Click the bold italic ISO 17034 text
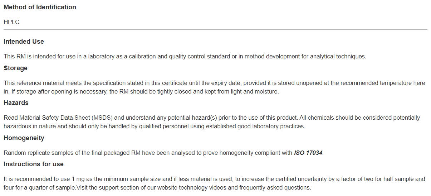Image resolution: width=431 pixels, height=196 pixels. 308,153
